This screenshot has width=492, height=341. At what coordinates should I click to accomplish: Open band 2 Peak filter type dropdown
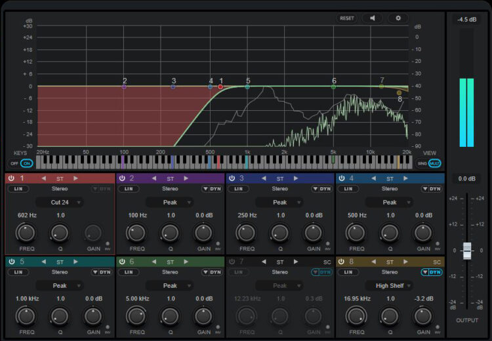coord(170,203)
